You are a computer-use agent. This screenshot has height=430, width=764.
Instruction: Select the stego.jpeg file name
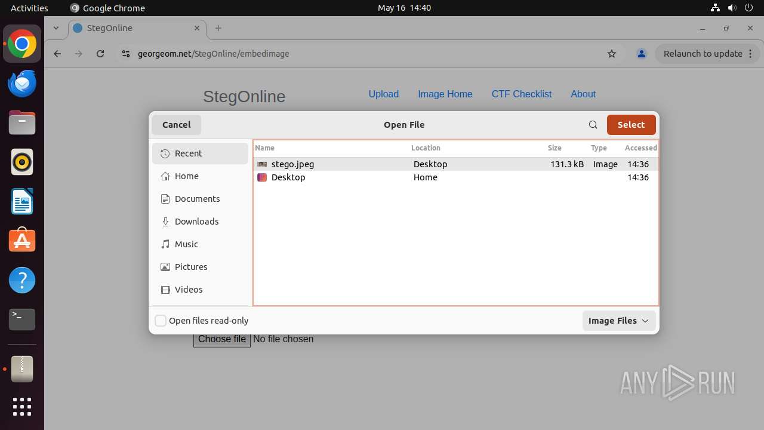[292, 164]
